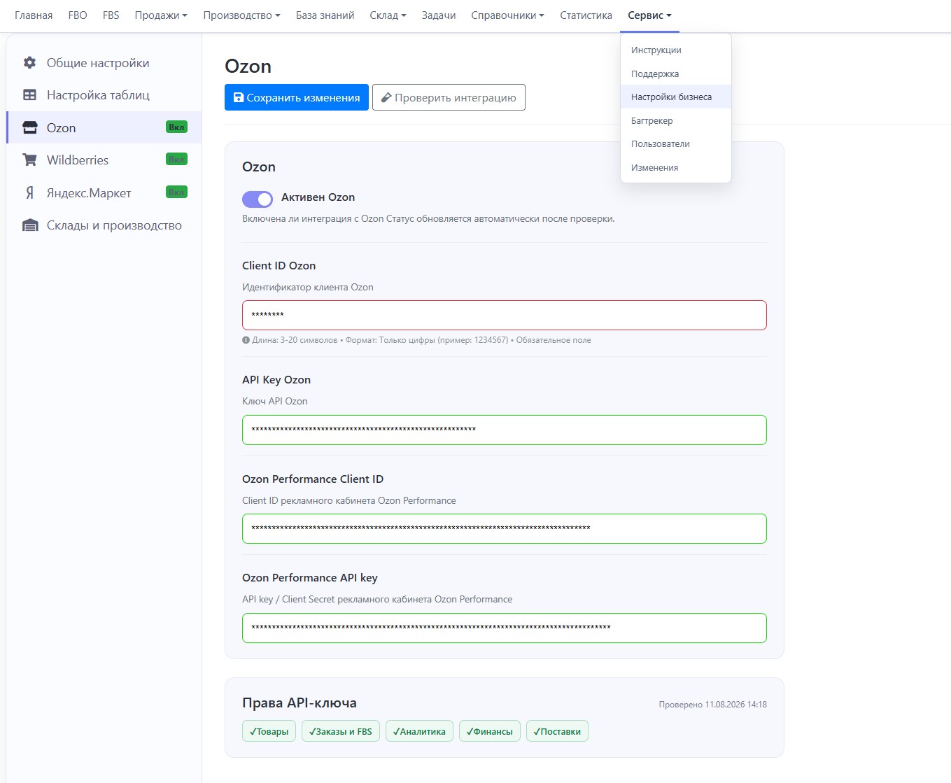Click the text 'Проверено 11.08.2026 14:18'
Screen dimensions: 951x783
point(712,705)
